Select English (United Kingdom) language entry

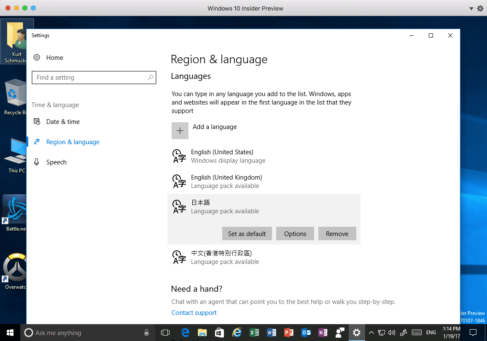pyautogui.click(x=264, y=181)
